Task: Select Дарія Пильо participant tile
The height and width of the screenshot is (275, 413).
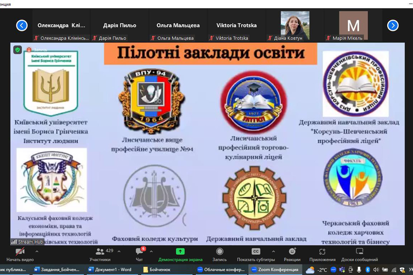Action: [120, 26]
